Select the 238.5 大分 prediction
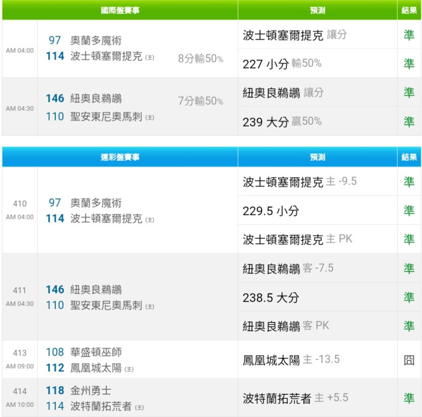Viewport: 422px width, 417px height. (x=271, y=297)
